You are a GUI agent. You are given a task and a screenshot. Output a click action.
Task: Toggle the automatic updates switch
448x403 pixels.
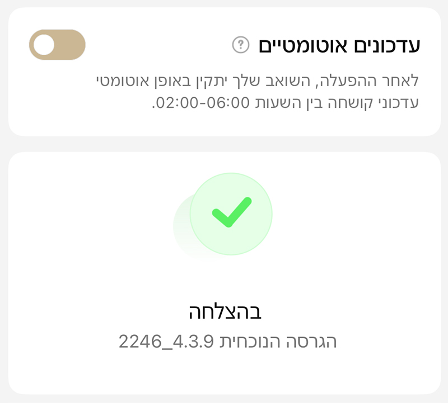pos(57,45)
